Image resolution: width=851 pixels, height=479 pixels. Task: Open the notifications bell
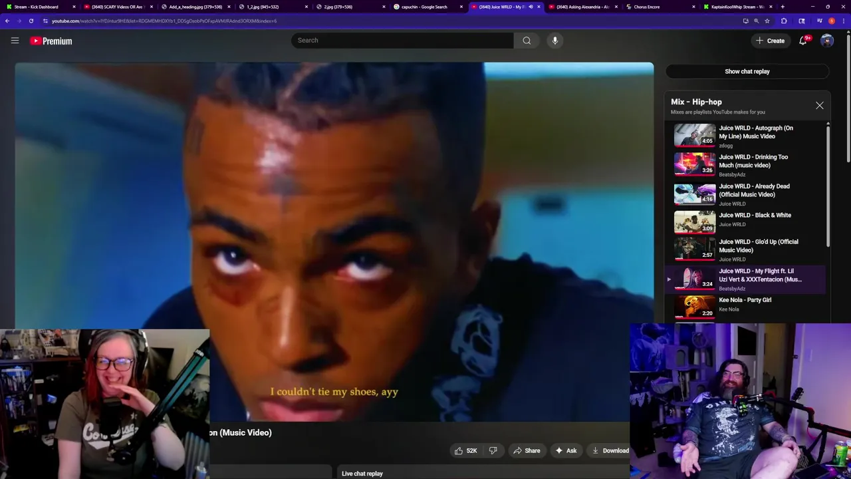(803, 41)
